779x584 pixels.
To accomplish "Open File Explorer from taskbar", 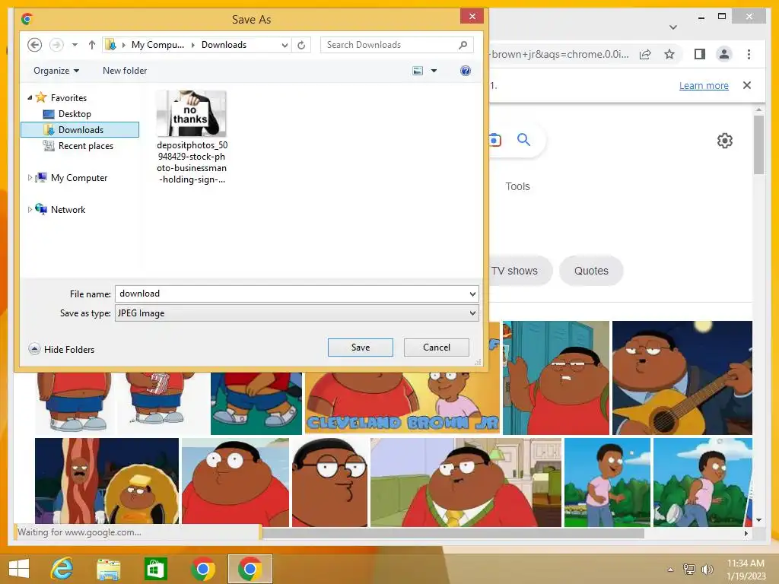I will pyautogui.click(x=108, y=569).
